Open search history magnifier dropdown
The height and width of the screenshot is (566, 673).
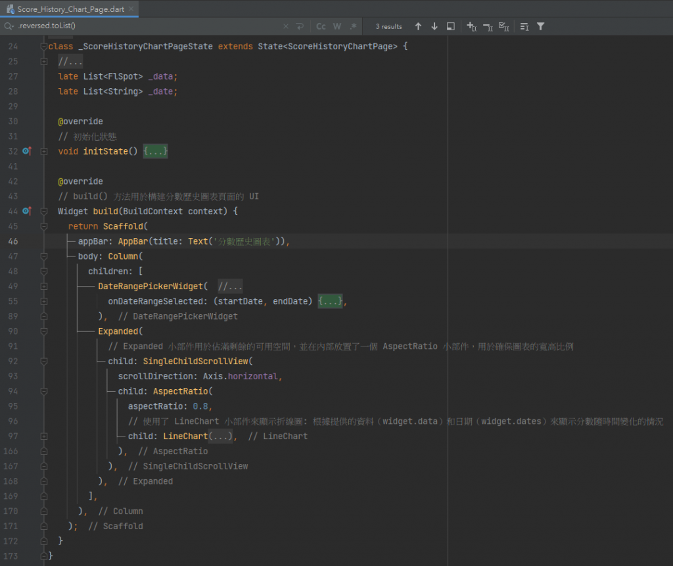click(x=9, y=26)
